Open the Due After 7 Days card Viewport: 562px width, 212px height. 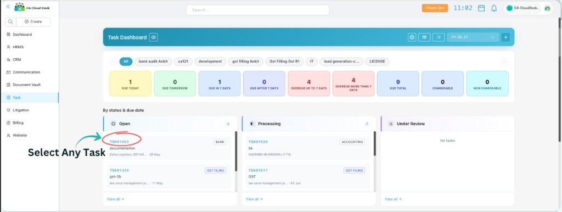[264, 83]
